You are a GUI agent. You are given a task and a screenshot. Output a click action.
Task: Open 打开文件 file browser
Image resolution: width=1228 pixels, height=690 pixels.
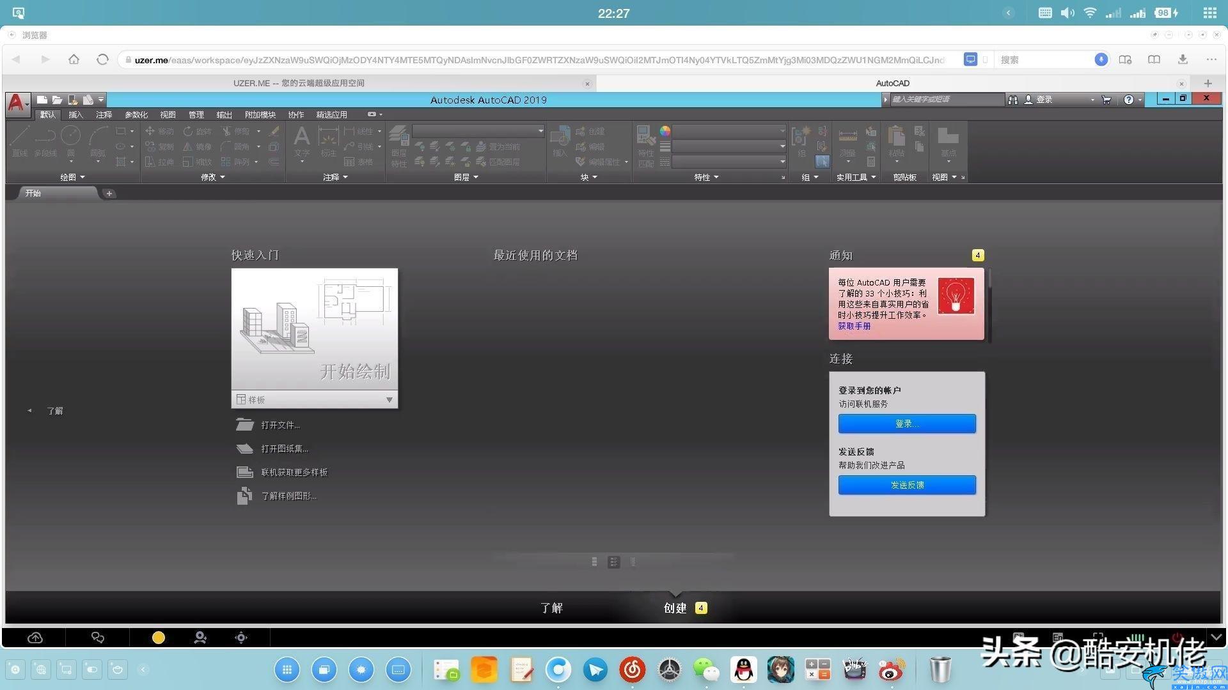[280, 424]
